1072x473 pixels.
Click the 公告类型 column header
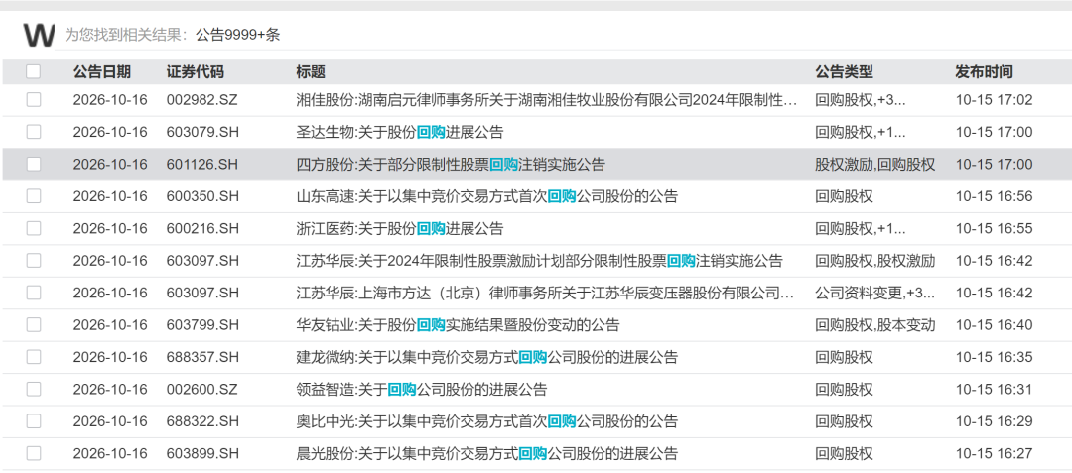point(844,72)
